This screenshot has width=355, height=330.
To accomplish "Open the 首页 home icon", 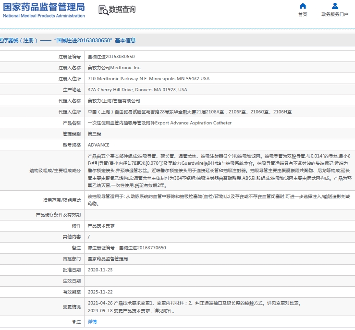I will coord(303,6).
